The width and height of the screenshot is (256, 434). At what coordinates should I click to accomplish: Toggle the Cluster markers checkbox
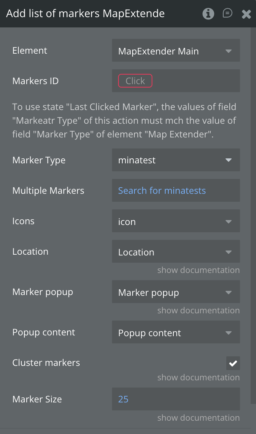pyautogui.click(x=233, y=363)
